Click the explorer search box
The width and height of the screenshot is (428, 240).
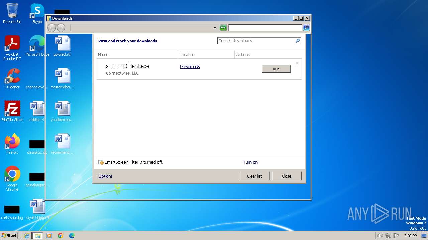pos(265,28)
